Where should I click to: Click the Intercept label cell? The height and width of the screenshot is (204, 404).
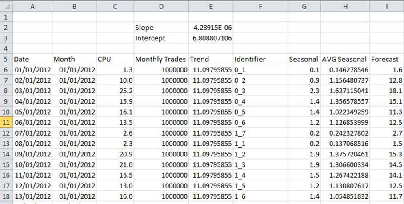[161, 38]
